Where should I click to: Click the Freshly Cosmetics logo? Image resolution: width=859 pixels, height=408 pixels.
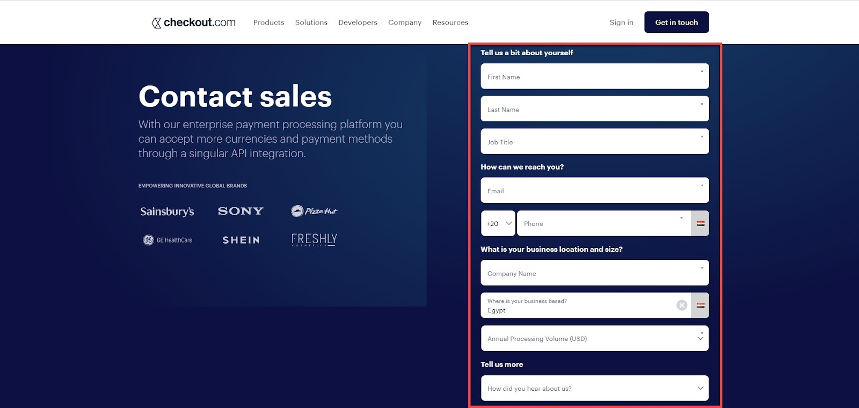[x=314, y=239]
